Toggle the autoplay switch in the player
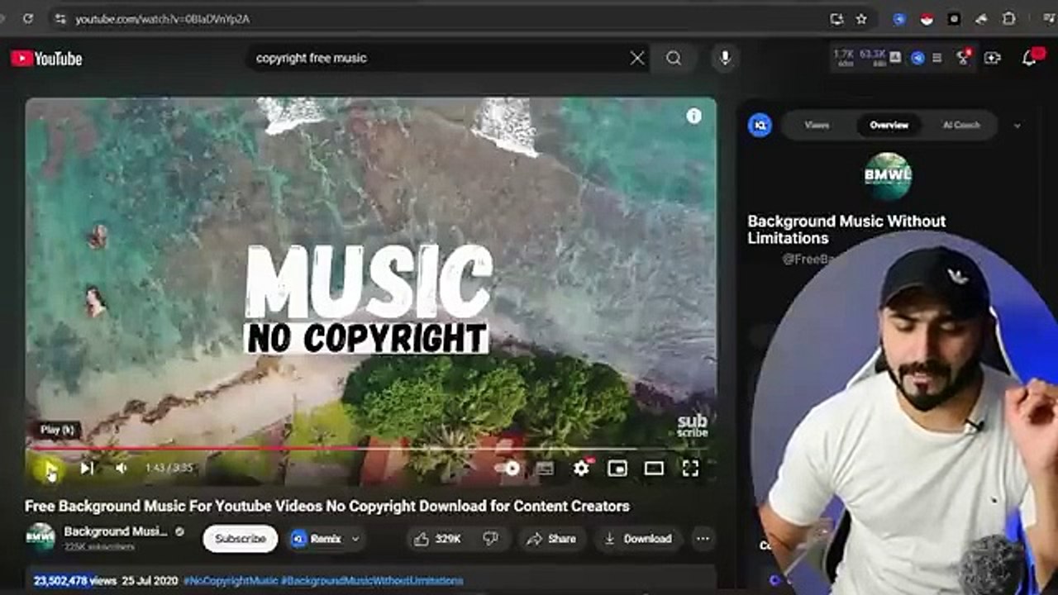This screenshot has height=595, width=1058. coord(508,469)
